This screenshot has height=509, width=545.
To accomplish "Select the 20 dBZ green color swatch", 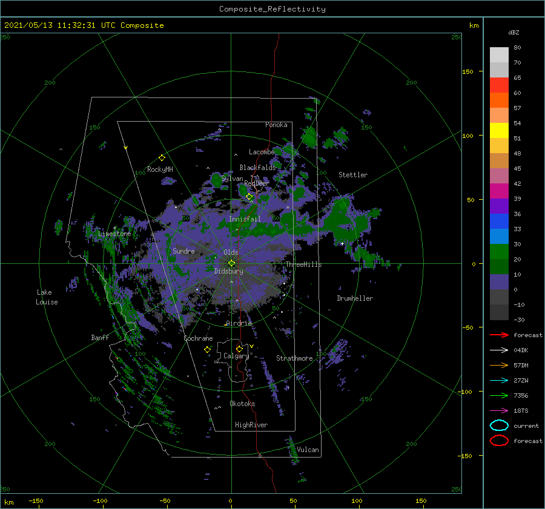I will (x=499, y=266).
